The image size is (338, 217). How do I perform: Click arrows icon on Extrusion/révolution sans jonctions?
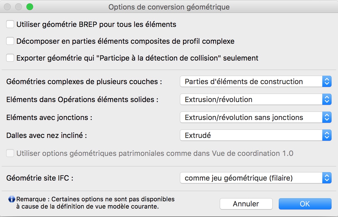326,117
